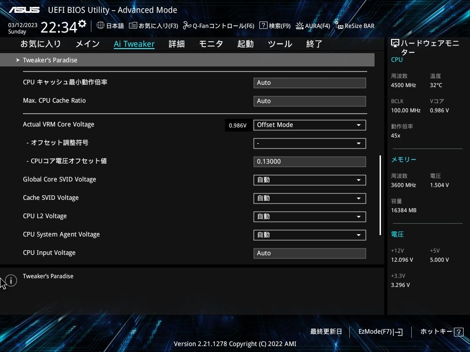The width and height of the screenshot is (470, 352).
Task: Click the ReSize BAR icon
Action: (339, 26)
